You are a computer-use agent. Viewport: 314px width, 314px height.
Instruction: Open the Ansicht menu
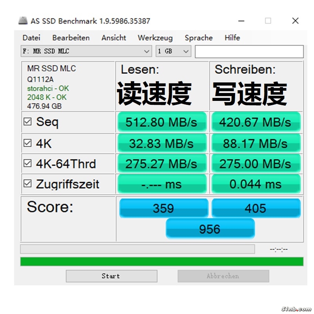(x=114, y=38)
